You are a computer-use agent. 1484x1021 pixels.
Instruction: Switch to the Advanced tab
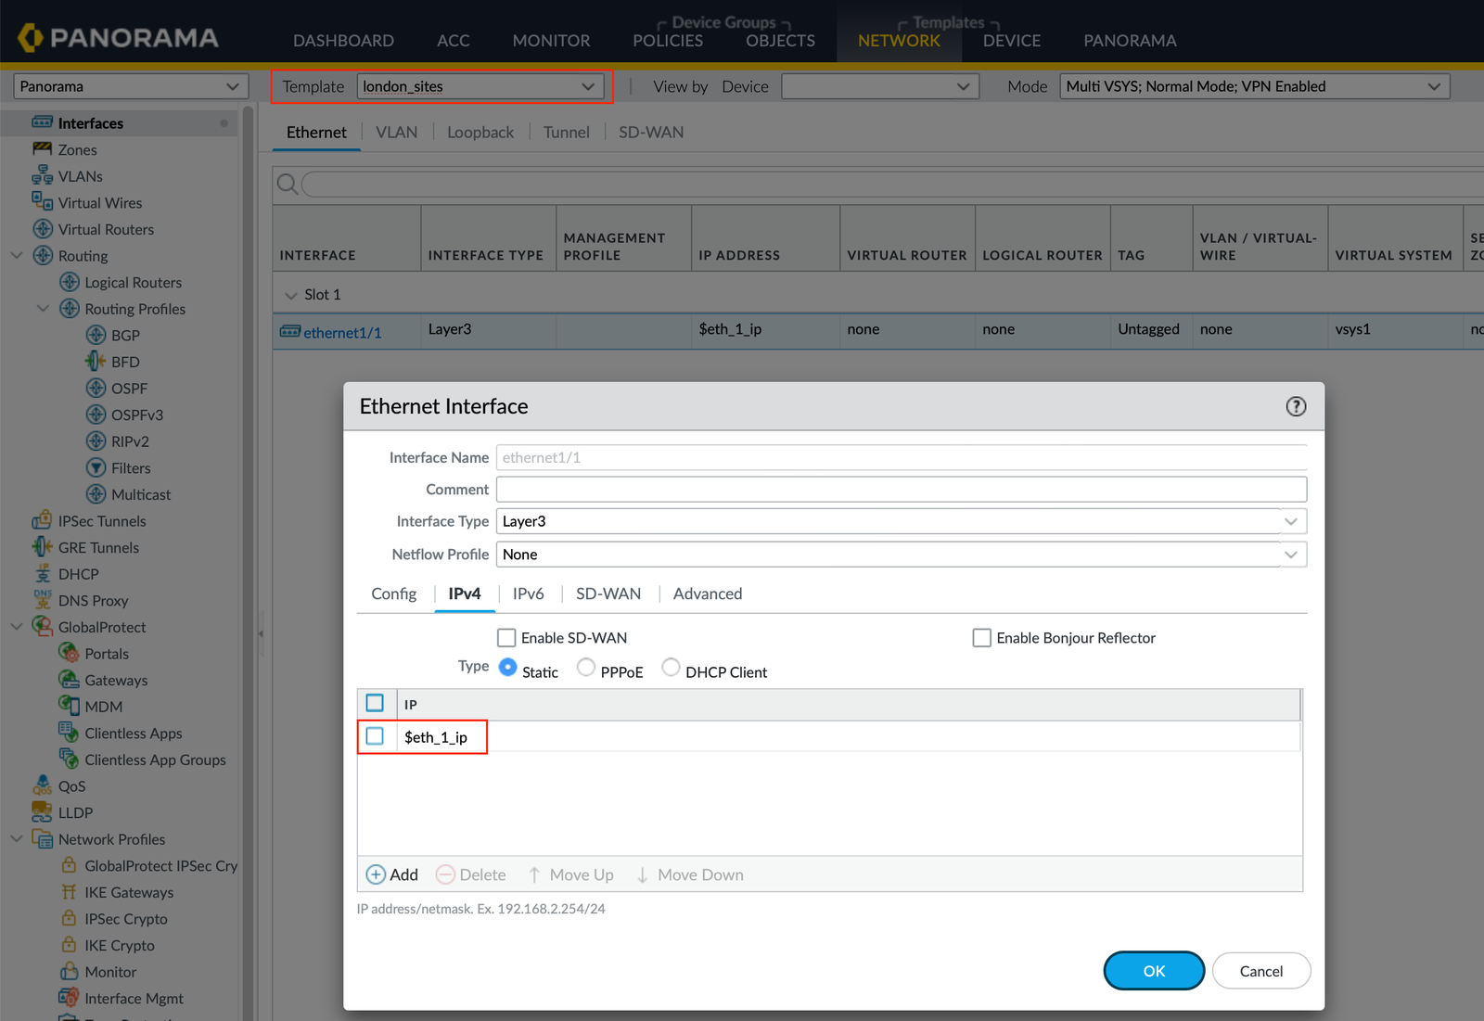(707, 593)
